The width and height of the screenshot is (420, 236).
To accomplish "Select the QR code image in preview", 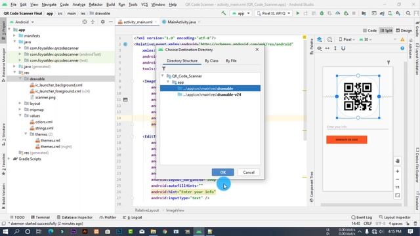I will [x=358, y=96].
